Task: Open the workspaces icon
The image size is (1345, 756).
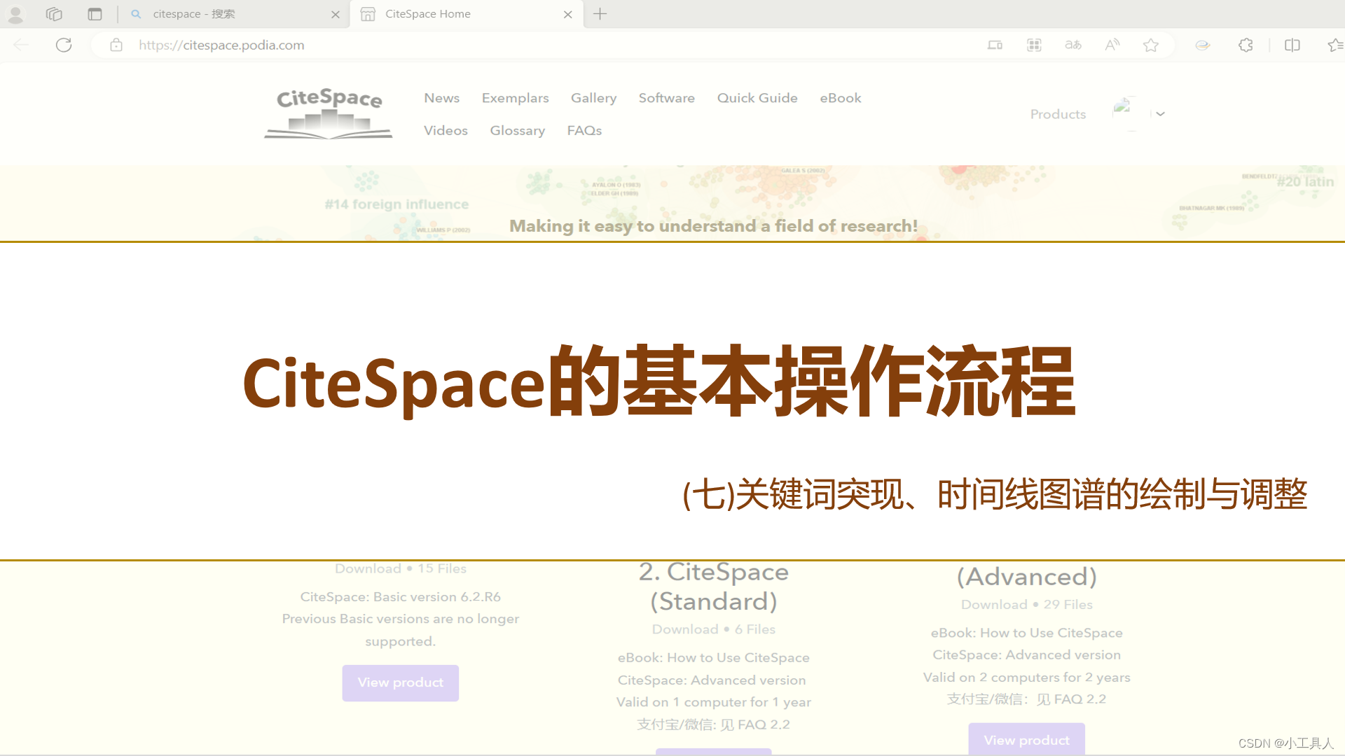Action: click(54, 14)
